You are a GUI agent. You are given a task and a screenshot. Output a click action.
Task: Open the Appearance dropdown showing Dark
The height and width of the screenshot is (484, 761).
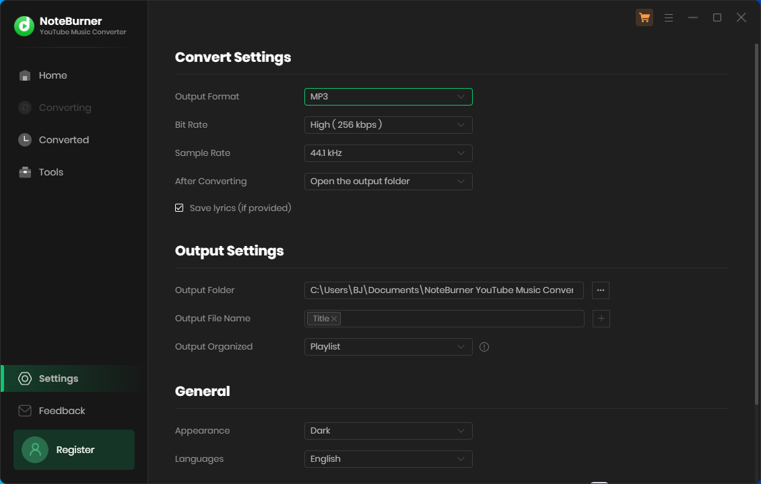(389, 431)
